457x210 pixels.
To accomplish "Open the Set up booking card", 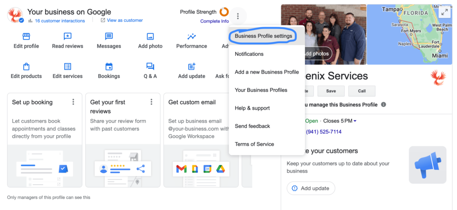I will [45, 140].
